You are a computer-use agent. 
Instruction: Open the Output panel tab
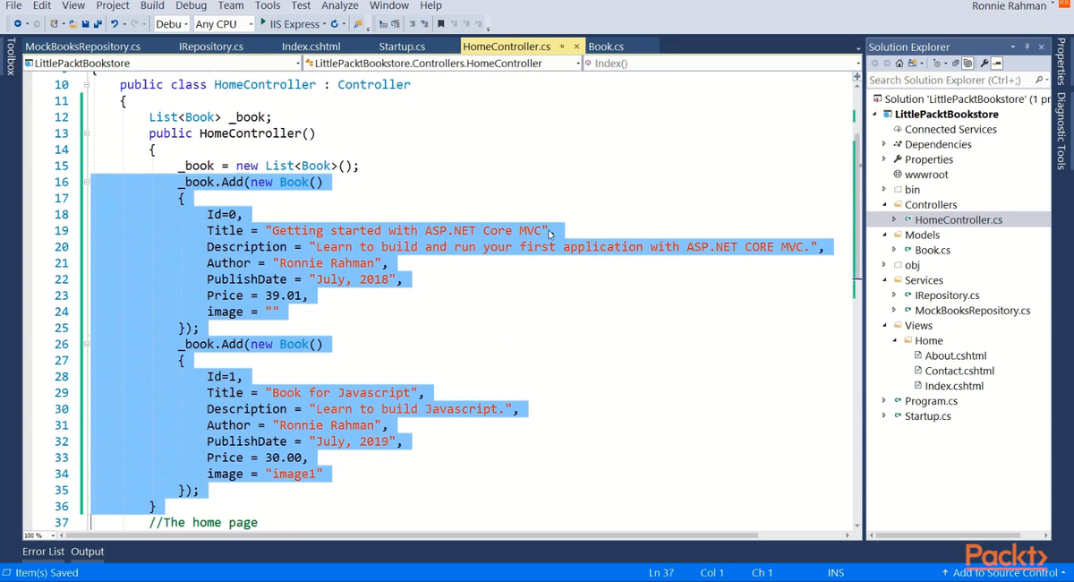point(88,552)
